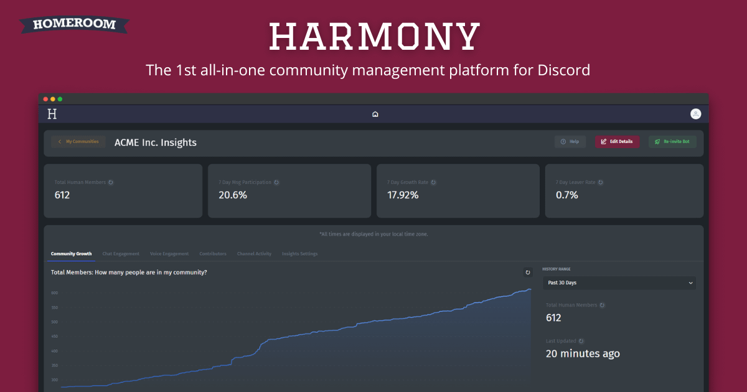This screenshot has height=392, width=747.
Task: Click info icon beside 7 Day Msg Participation
Action: 276,182
